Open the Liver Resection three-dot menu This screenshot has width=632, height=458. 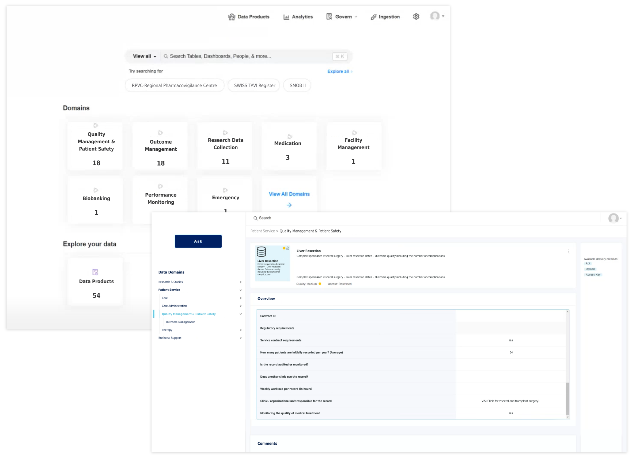(569, 251)
